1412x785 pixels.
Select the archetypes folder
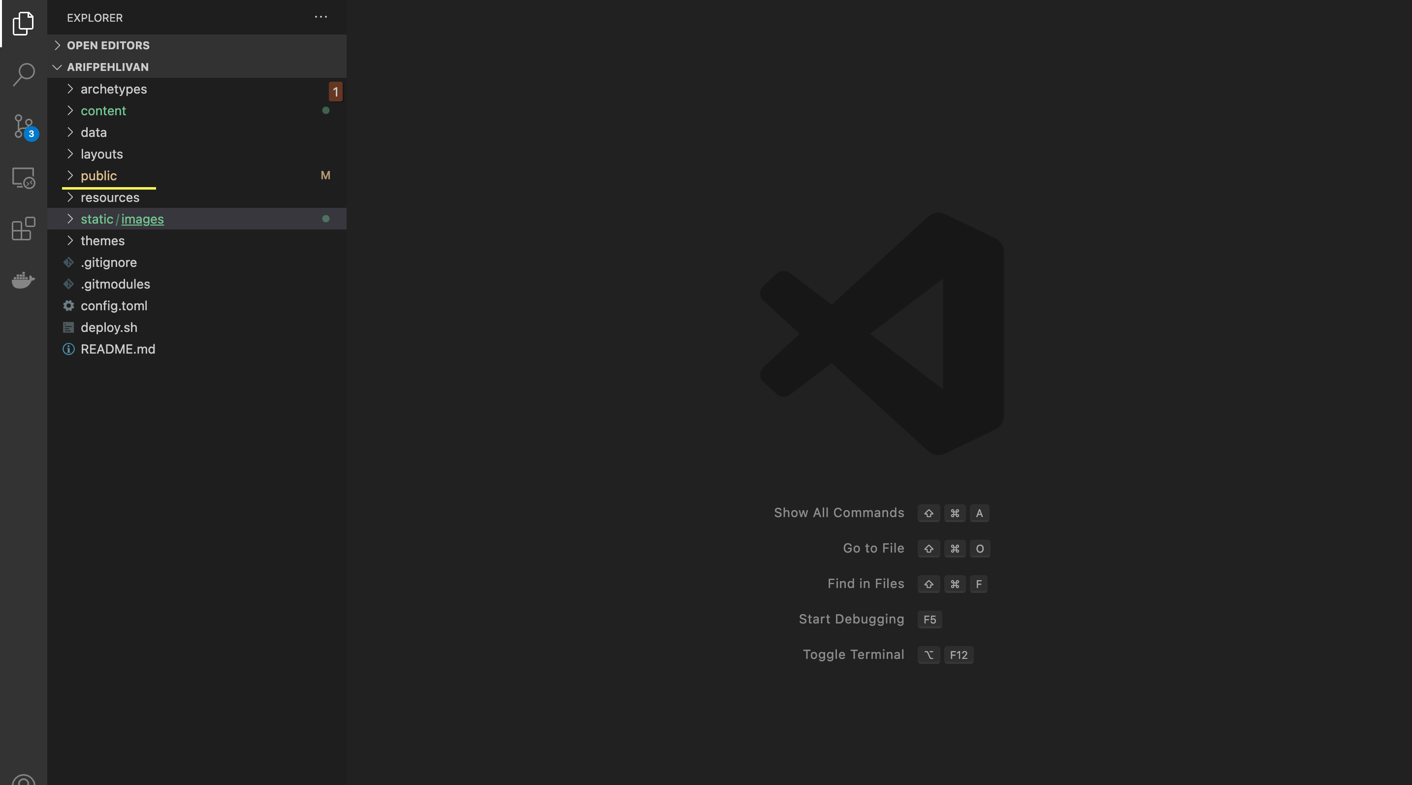point(197,89)
